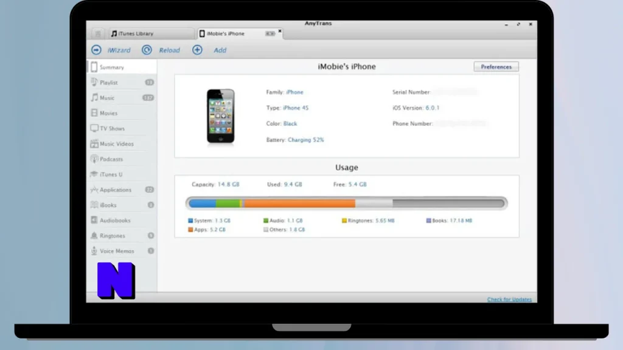Click the battery indicator on iPhone tab
Image resolution: width=623 pixels, height=350 pixels.
pyautogui.click(x=270, y=34)
